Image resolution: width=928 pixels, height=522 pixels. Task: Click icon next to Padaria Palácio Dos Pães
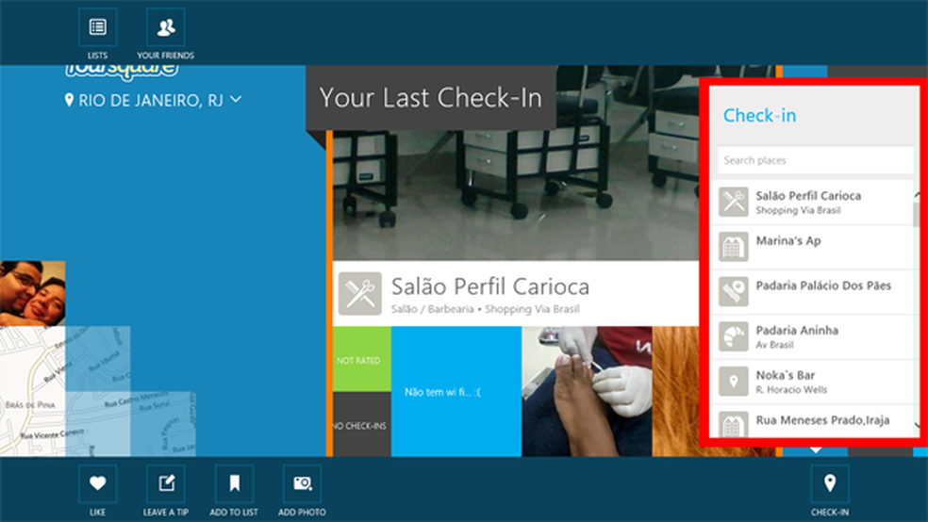pos(734,291)
